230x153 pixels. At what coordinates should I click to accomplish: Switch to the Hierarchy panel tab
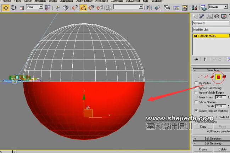coord(209,16)
